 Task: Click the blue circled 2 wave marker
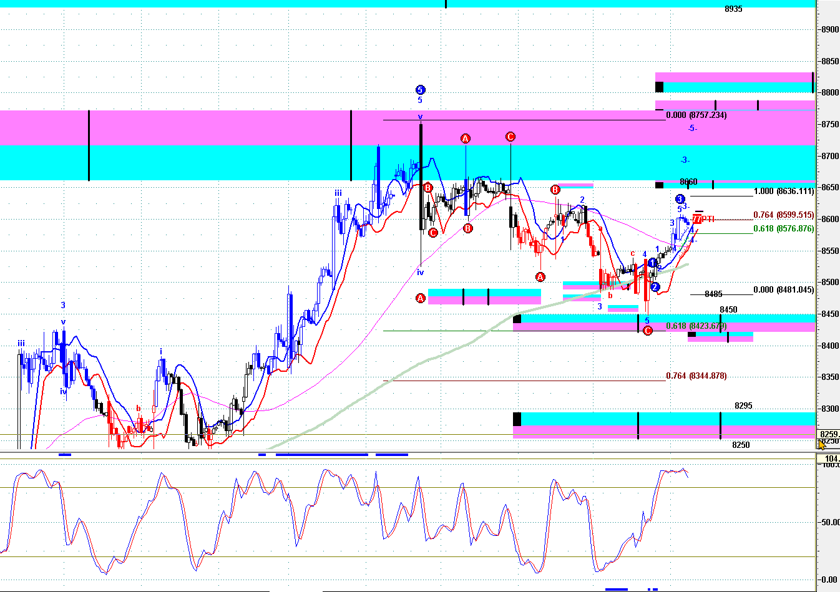point(655,287)
